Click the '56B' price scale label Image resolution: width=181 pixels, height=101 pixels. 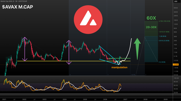[x=175, y=32]
